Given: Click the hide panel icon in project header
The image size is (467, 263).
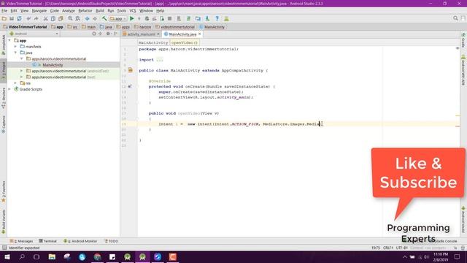Looking at the screenshot, I should pyautogui.click(x=115, y=34).
